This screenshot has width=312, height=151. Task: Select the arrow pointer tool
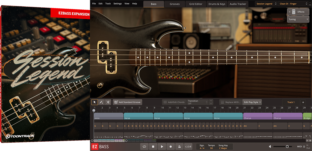(x=94, y=102)
